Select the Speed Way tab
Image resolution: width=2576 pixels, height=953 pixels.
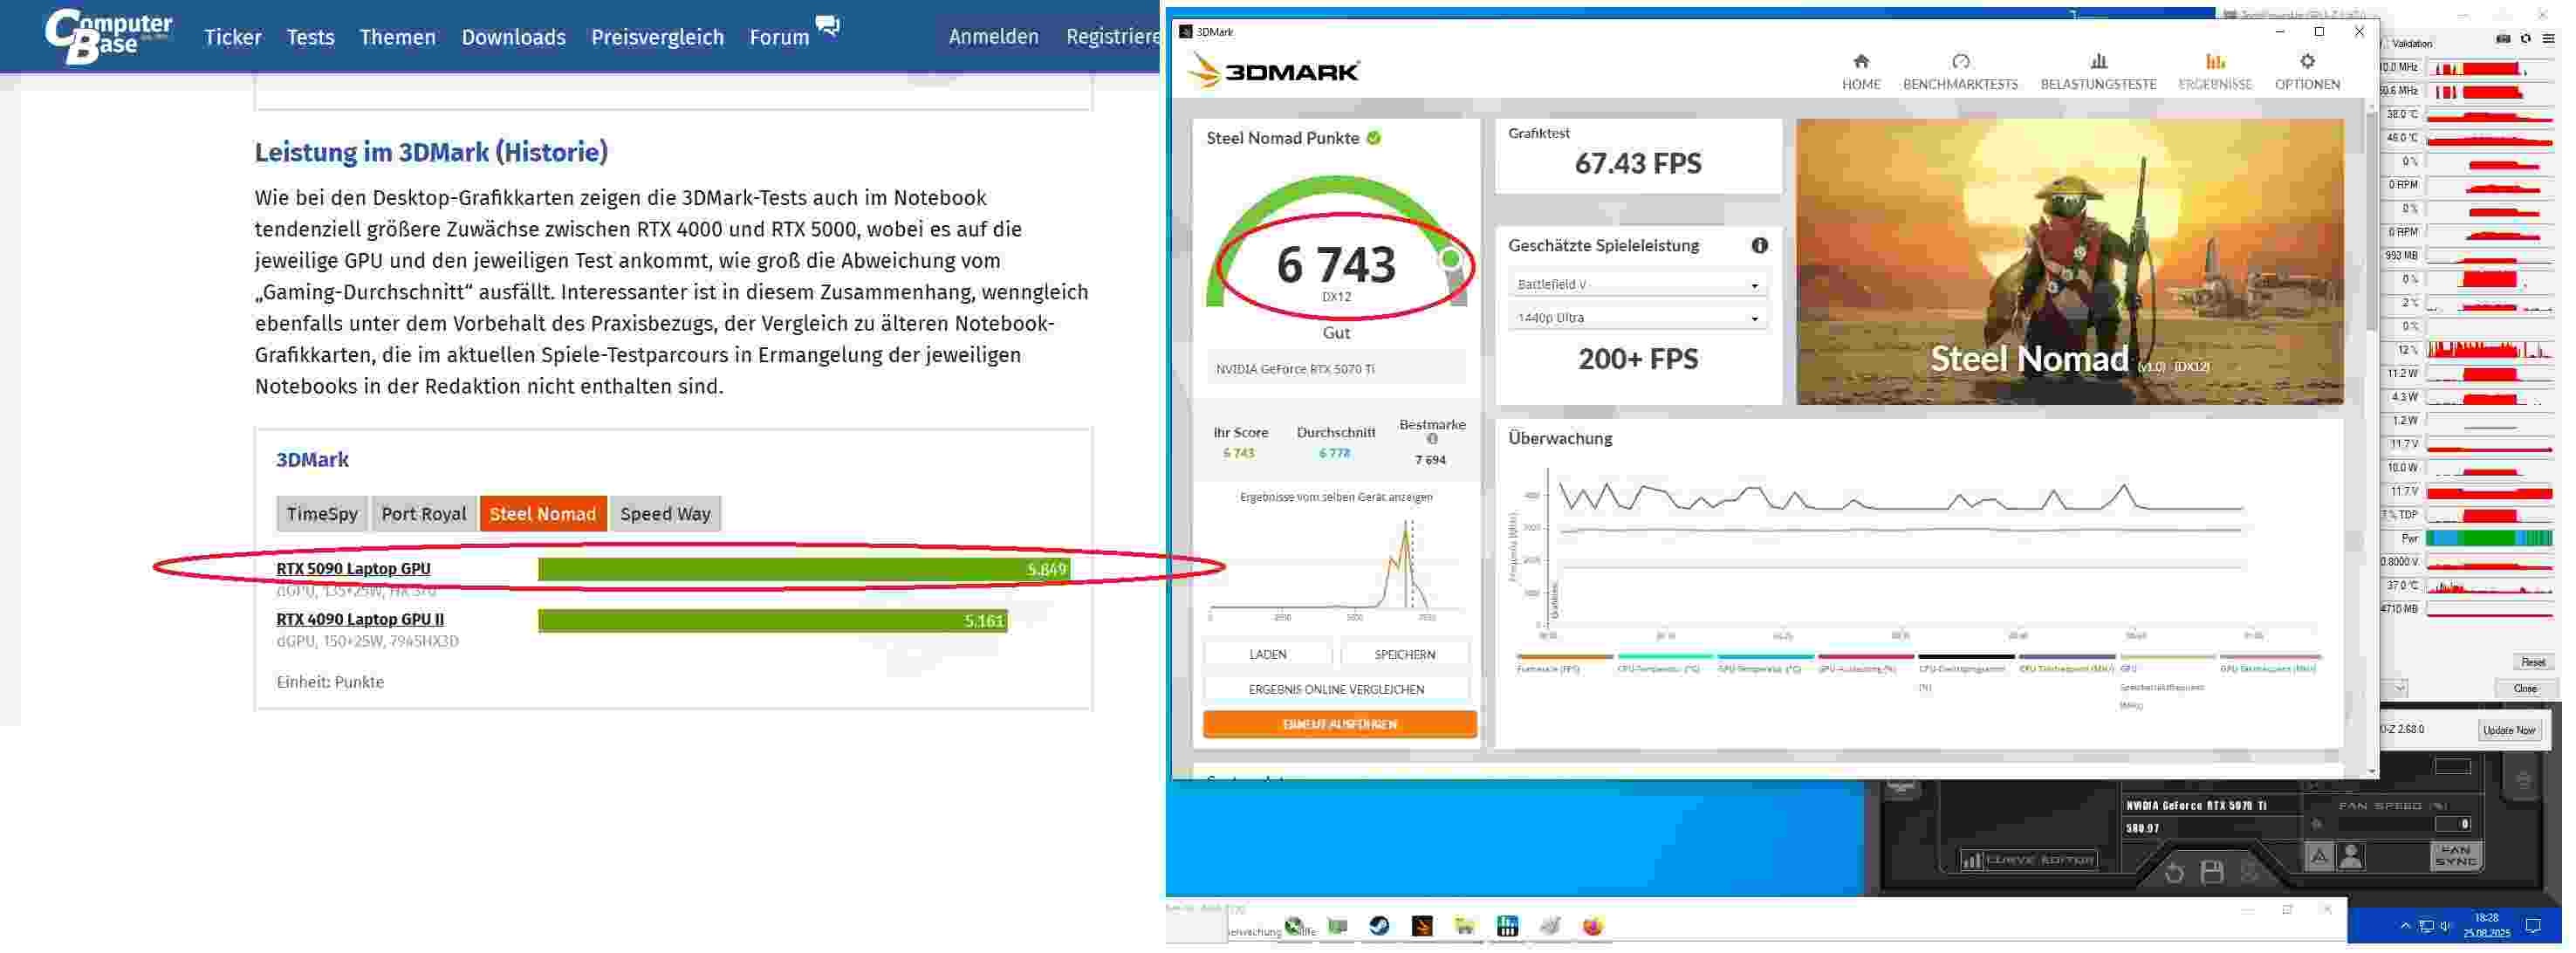[x=665, y=513]
